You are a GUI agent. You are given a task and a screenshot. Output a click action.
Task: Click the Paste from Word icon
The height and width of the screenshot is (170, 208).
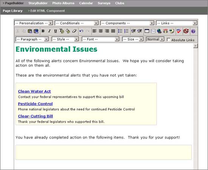(x=36, y=31)
